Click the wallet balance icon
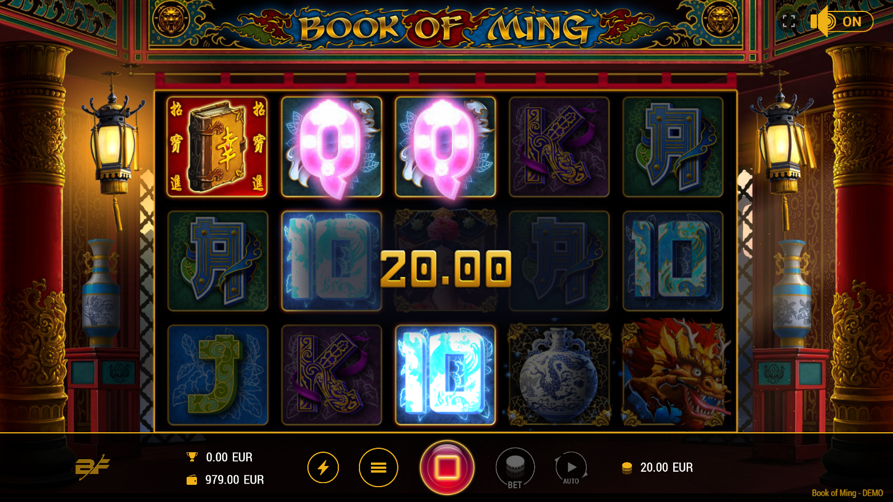 click(192, 480)
